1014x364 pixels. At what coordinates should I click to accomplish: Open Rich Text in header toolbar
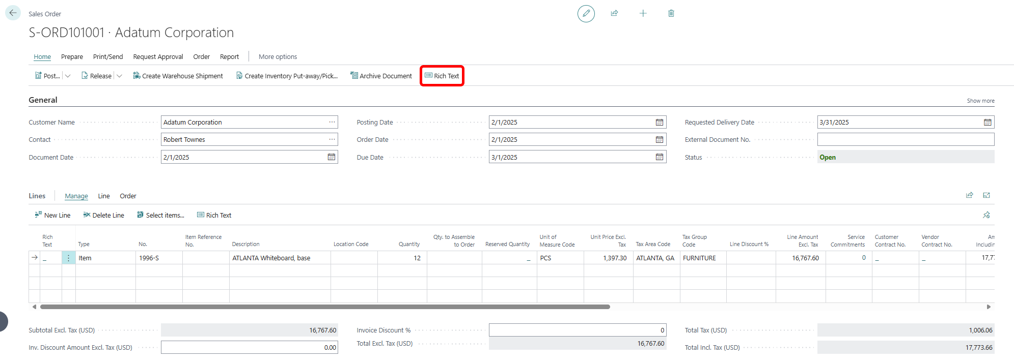tap(442, 76)
